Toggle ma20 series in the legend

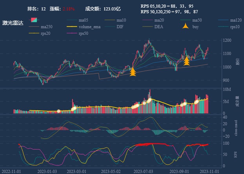coord(148,20)
